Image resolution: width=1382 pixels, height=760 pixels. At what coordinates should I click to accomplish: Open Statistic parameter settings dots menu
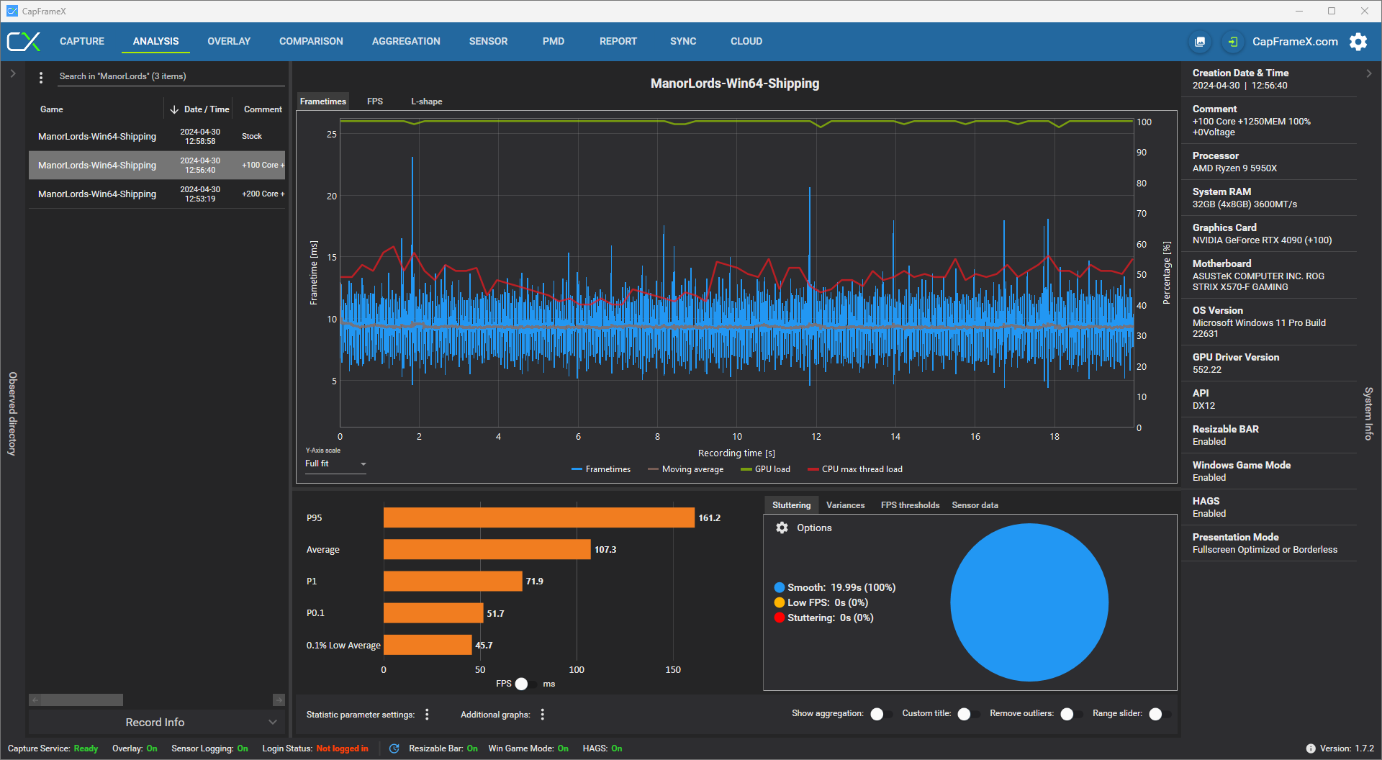(427, 714)
